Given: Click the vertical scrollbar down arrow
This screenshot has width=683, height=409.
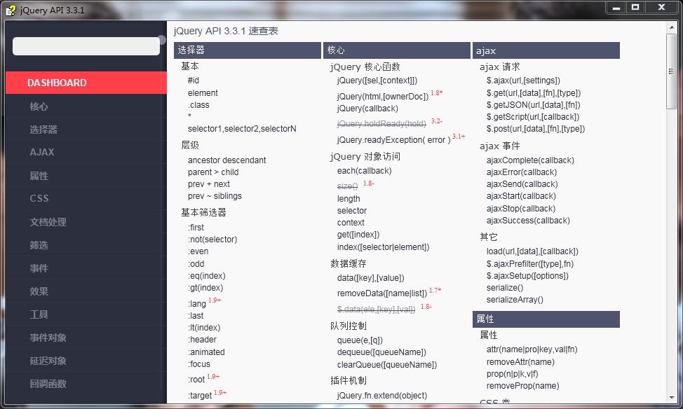Looking at the screenshot, I should (x=671, y=398).
